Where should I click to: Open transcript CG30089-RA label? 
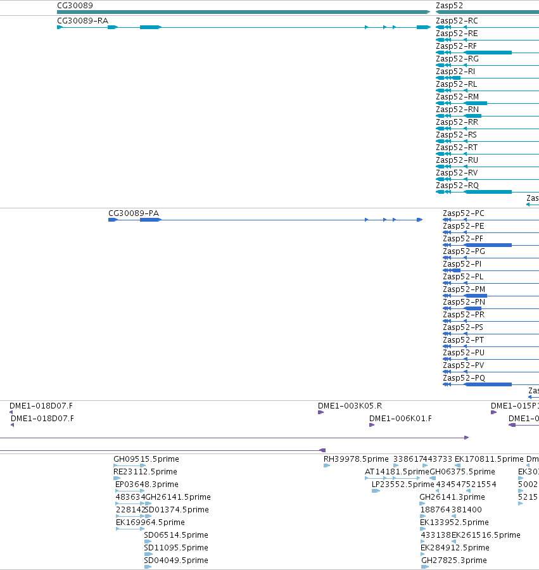click(82, 21)
